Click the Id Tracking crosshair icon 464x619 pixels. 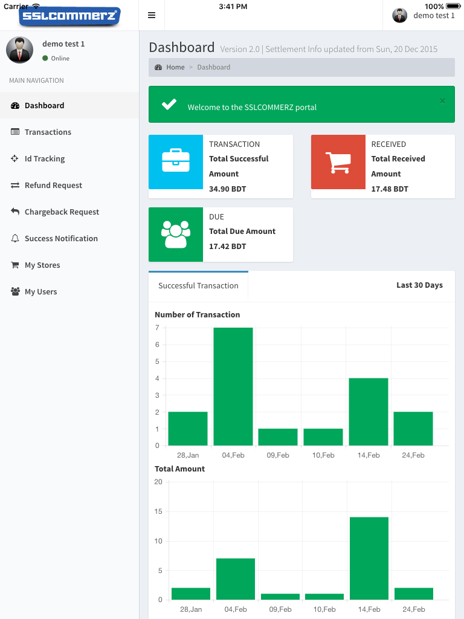coord(14,158)
